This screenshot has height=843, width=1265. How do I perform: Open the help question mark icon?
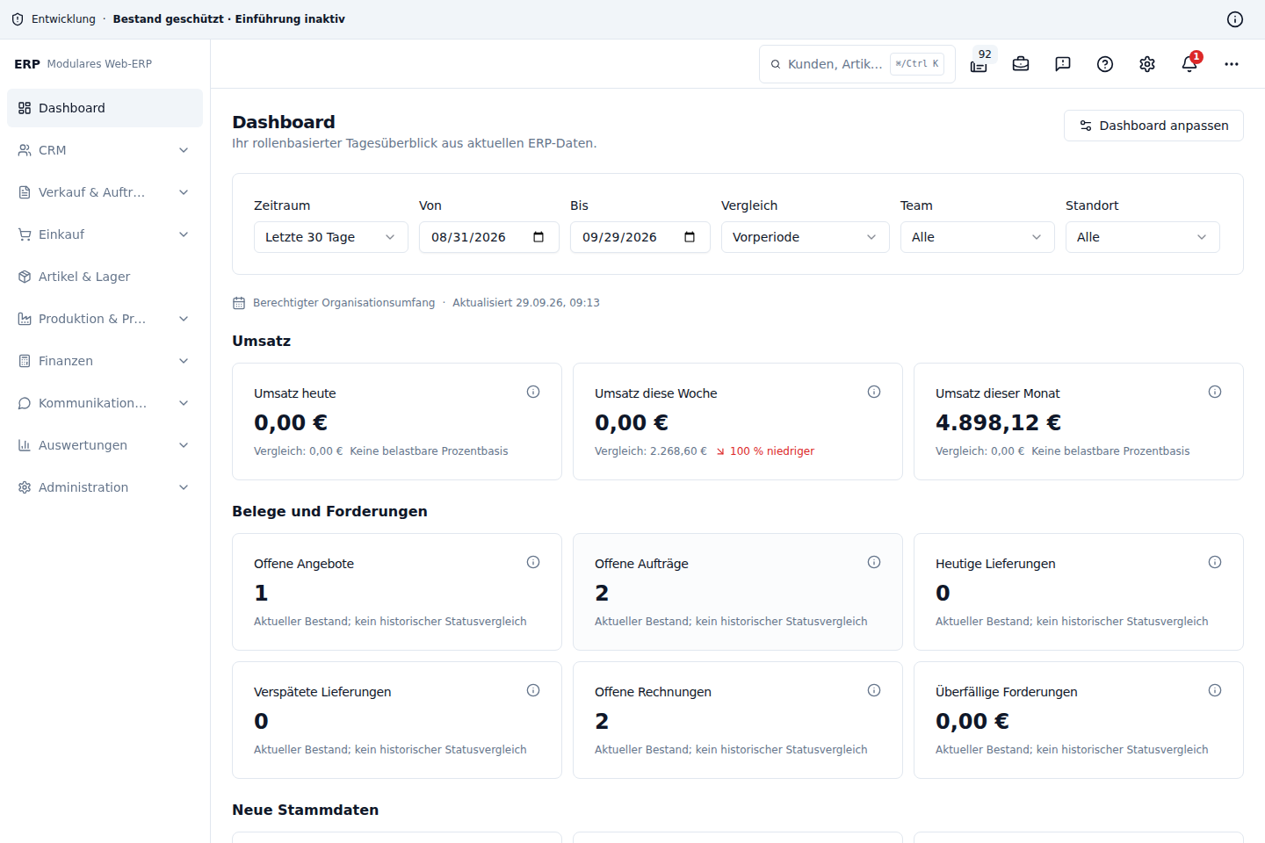pos(1105,64)
